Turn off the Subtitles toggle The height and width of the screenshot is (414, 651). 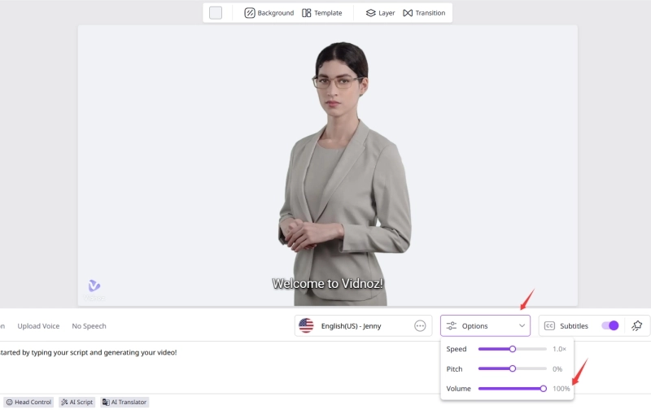[609, 325]
